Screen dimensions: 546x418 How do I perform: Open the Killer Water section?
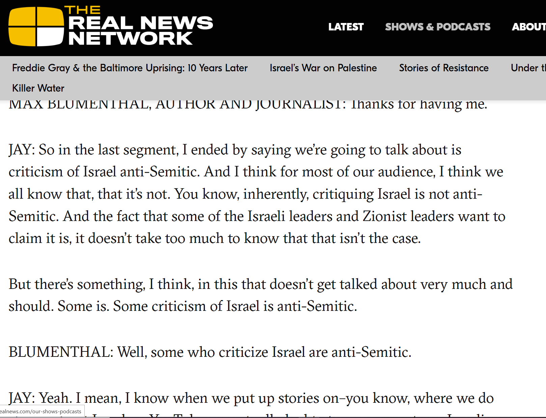(x=38, y=88)
